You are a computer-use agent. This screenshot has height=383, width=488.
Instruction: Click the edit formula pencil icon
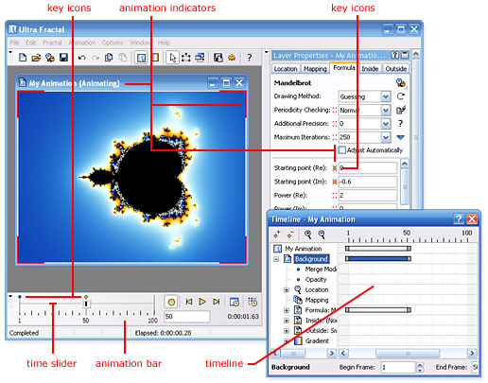click(x=401, y=110)
